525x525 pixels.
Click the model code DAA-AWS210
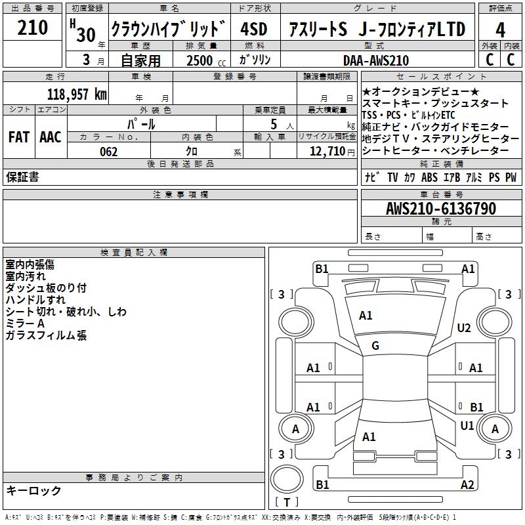coord(376,60)
